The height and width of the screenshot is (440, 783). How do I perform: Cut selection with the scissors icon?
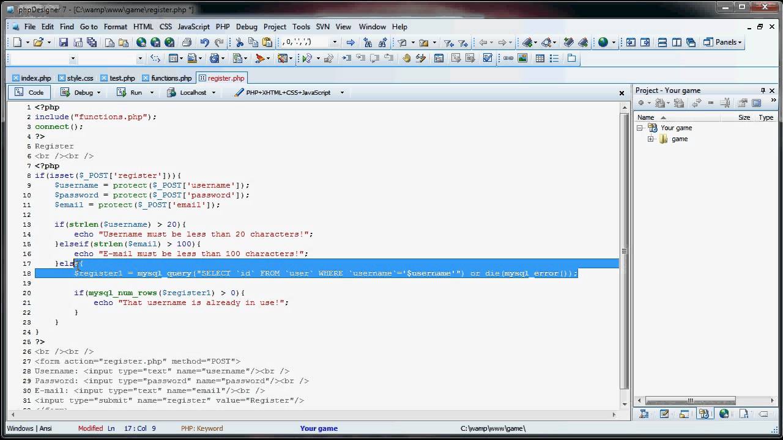coord(239,42)
